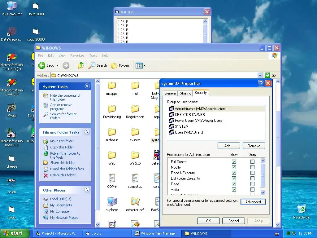The width and height of the screenshot is (317, 238).
Task: Click the Remove button
Action: [x=254, y=146]
